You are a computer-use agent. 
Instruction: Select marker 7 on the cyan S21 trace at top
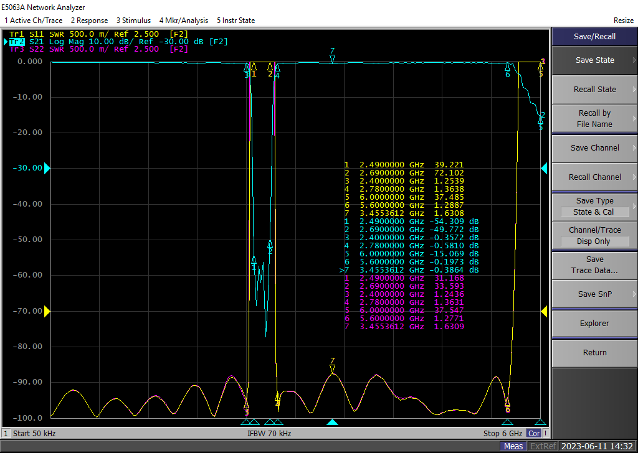point(333,58)
